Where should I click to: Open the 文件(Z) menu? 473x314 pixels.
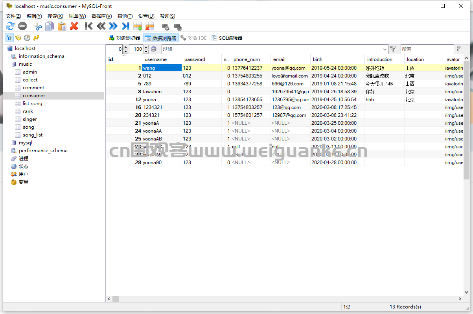13,16
